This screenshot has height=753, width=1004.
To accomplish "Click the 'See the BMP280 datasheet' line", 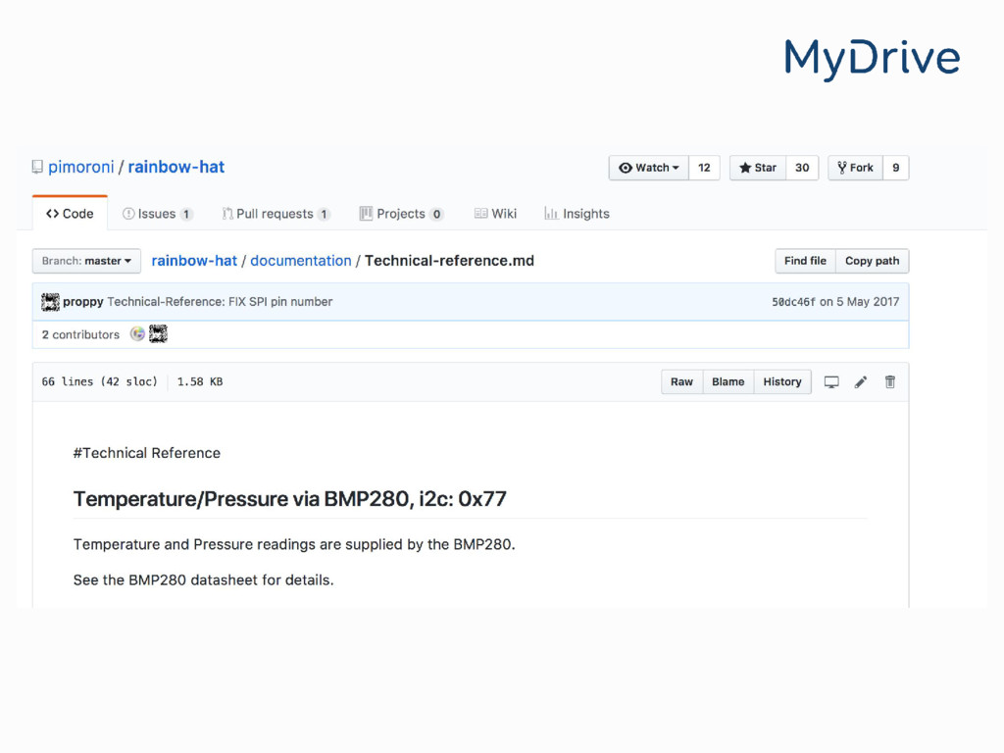I will pos(204,580).
